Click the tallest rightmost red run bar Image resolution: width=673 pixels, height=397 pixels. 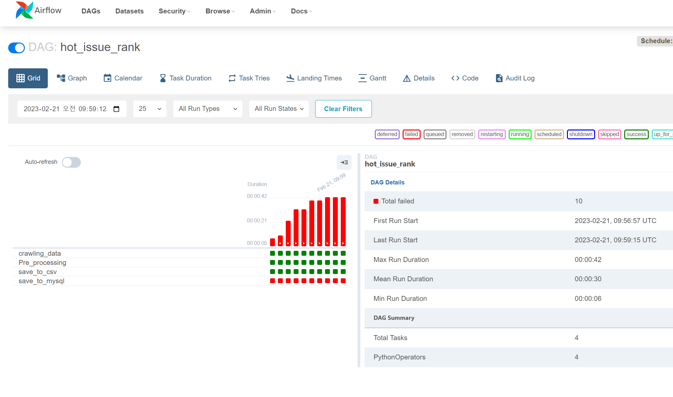pyautogui.click(x=343, y=221)
